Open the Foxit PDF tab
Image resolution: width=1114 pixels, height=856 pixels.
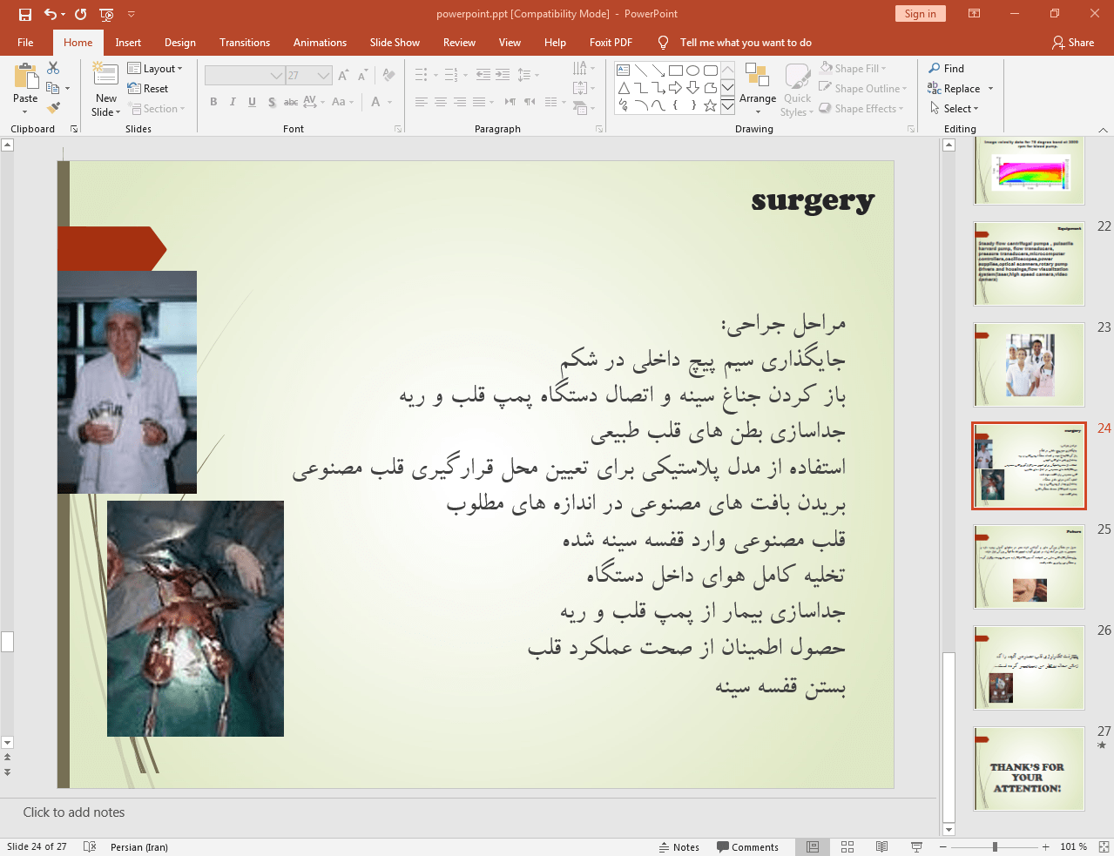611,43
